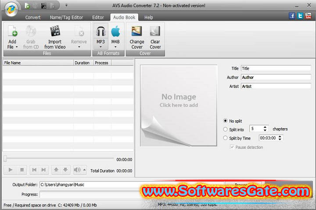Open the Help tab
Viewport: 316px width, 210px height.
148,17
